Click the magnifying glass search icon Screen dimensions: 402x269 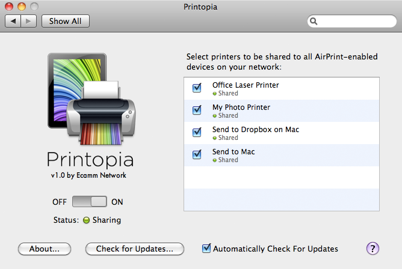[x=314, y=21]
